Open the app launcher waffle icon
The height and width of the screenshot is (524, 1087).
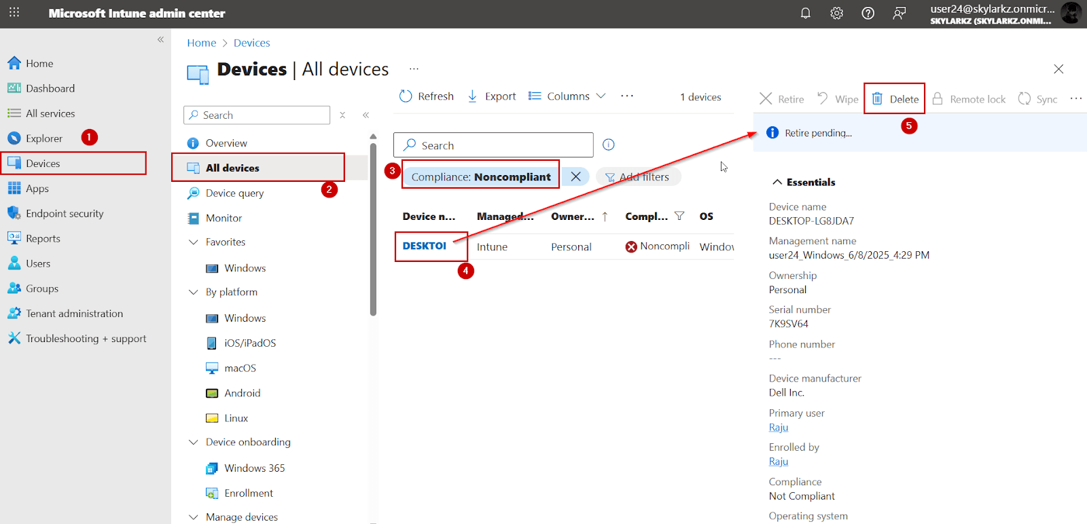point(14,13)
